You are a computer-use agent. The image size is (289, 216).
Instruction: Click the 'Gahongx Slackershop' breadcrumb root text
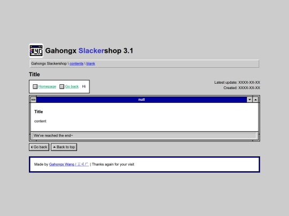click(49, 63)
